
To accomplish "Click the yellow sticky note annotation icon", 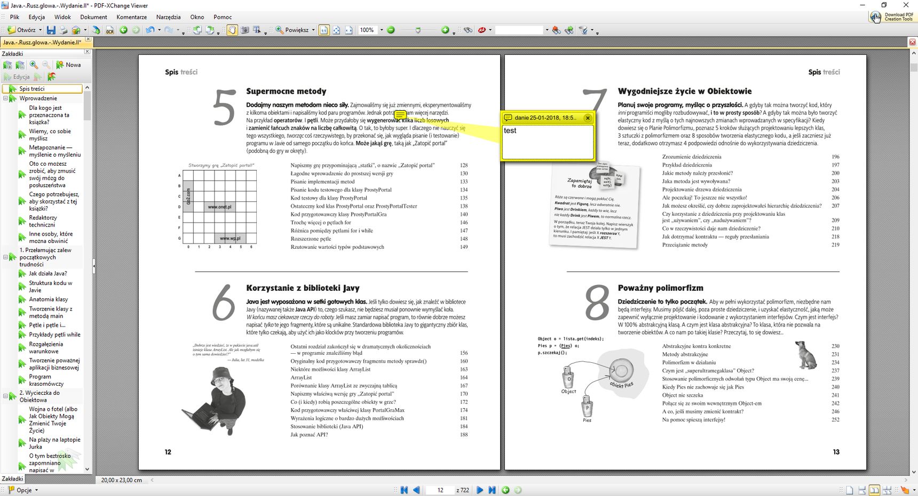I will [x=400, y=114].
